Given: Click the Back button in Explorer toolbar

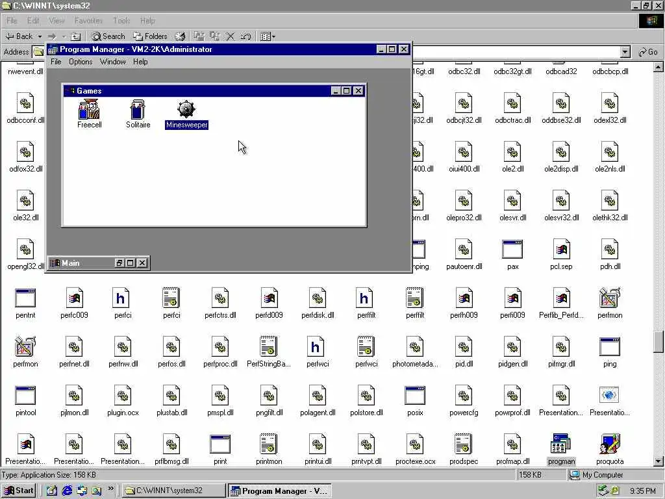Looking at the screenshot, I should pos(19,36).
